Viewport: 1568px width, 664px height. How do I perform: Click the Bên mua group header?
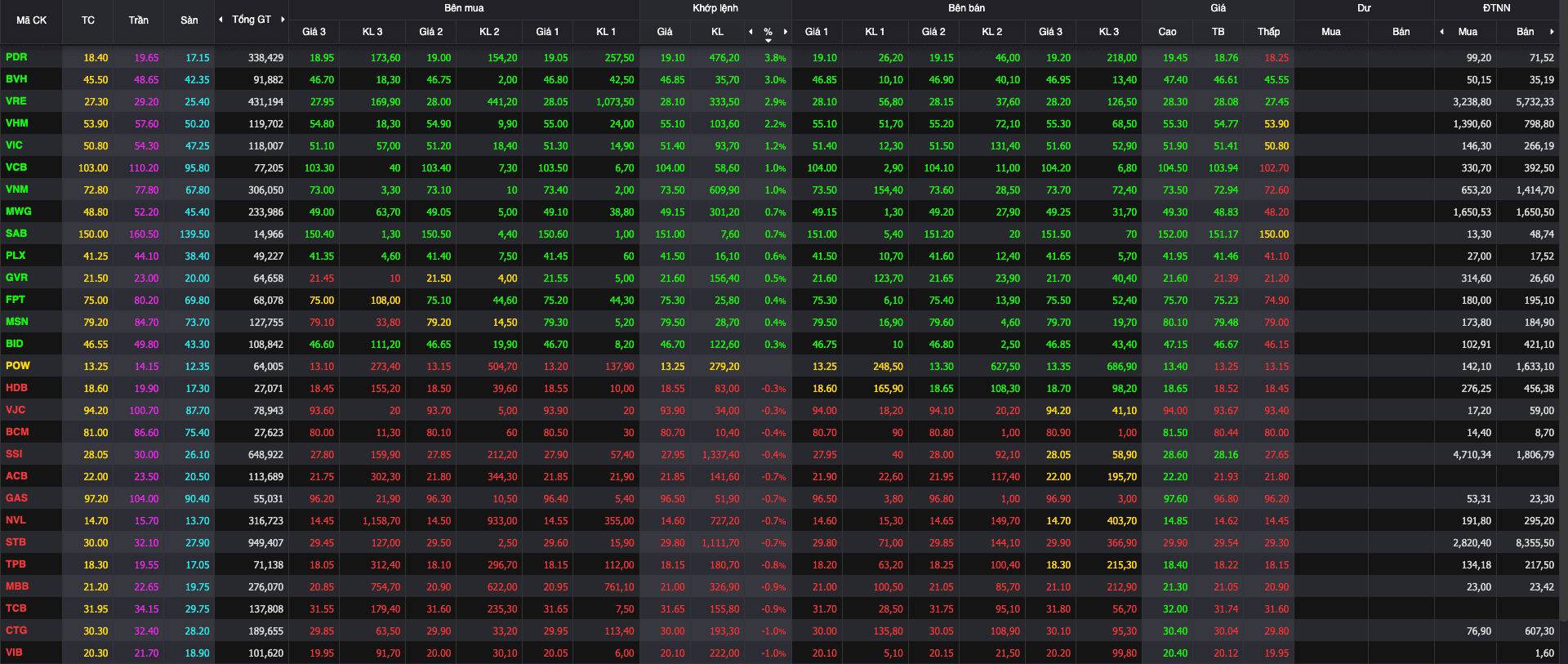(x=464, y=8)
